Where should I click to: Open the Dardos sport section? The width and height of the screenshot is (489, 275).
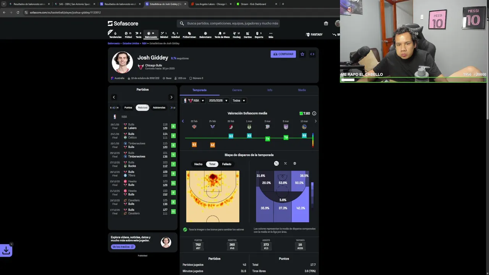[248, 35]
